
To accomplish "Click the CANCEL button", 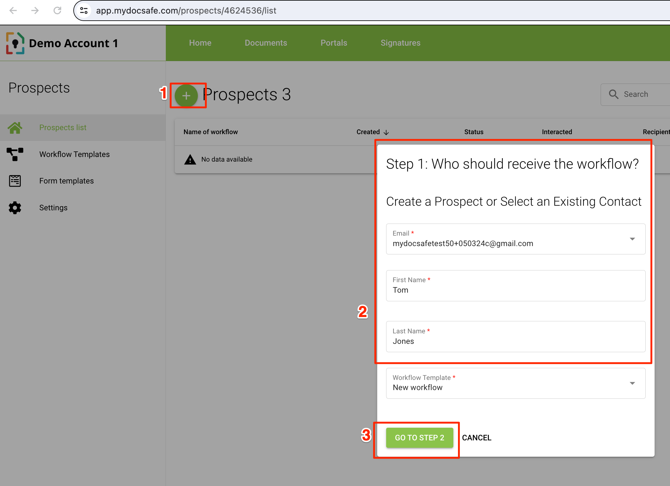I will point(476,438).
